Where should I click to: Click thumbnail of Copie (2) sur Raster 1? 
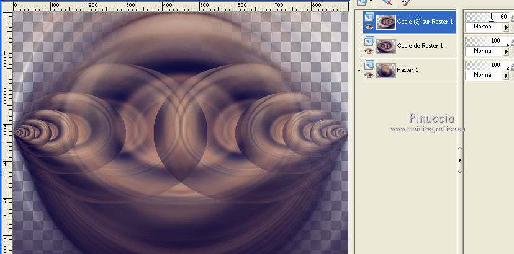click(x=386, y=22)
